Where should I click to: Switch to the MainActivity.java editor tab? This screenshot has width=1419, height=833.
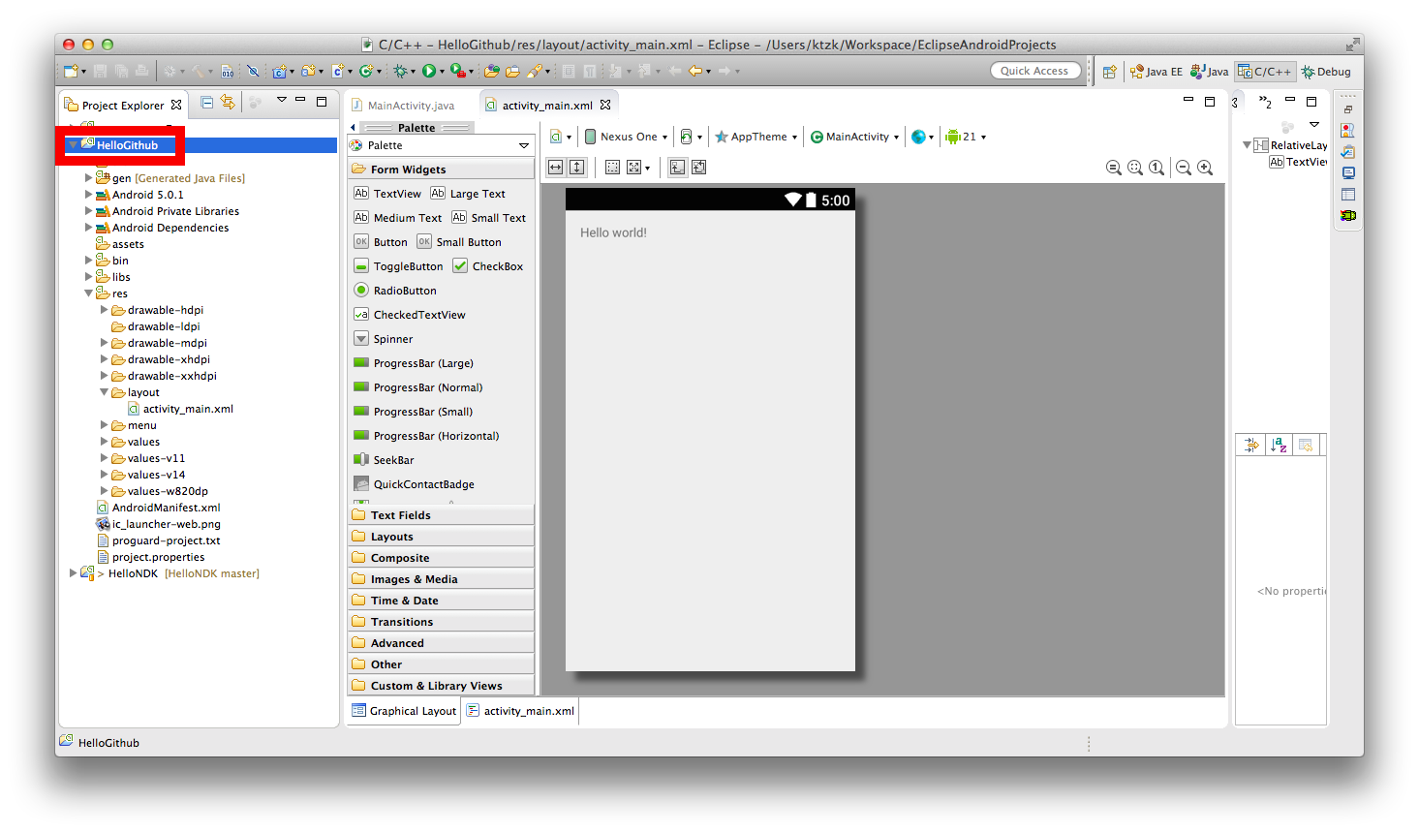point(411,104)
